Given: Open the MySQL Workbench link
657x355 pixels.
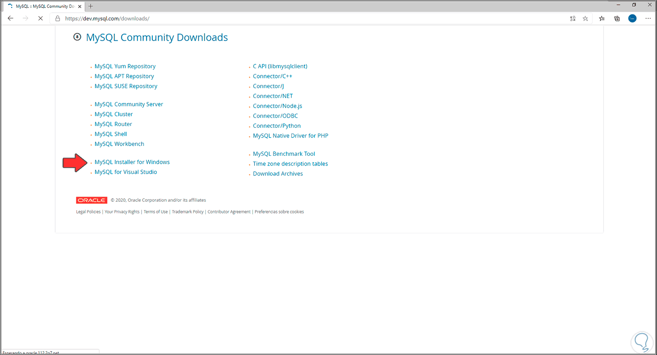Looking at the screenshot, I should click(x=119, y=144).
